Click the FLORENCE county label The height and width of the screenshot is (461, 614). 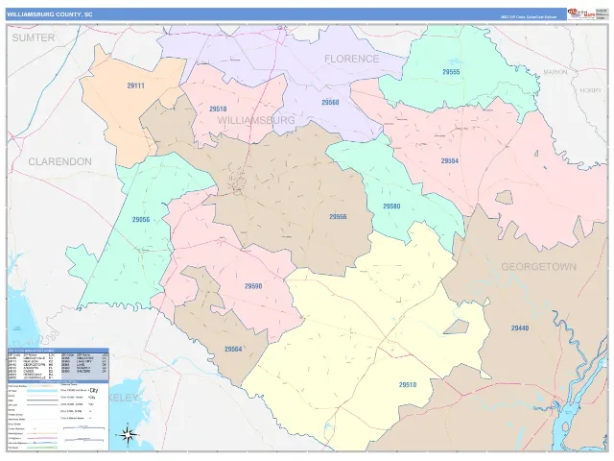(x=352, y=59)
